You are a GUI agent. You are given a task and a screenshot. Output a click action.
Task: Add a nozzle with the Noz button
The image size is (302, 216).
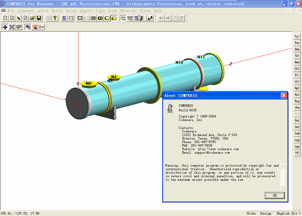pos(297,108)
